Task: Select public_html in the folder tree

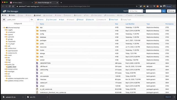Action: (x=12, y=67)
